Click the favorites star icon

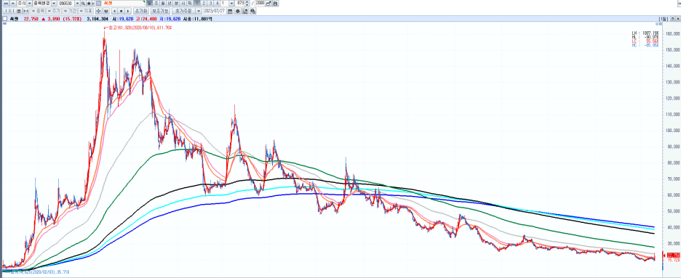pyautogui.click(x=89, y=3)
